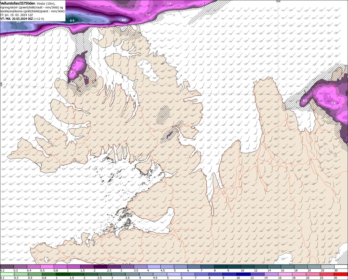Pick the pale grey 25 swatch on snow scale
The height and width of the screenshot is (280, 348).
tap(328, 267)
